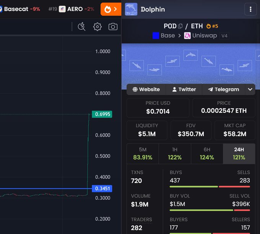Open the Dolphin Twitter link
The width and height of the screenshot is (260, 234).
(x=184, y=90)
